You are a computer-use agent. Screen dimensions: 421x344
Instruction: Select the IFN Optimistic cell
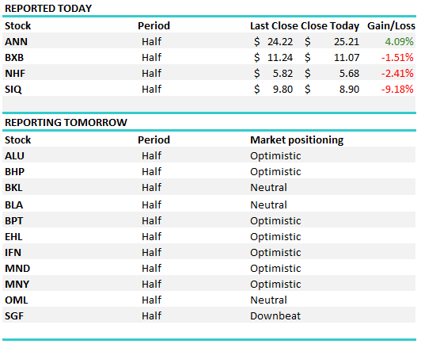(275, 253)
